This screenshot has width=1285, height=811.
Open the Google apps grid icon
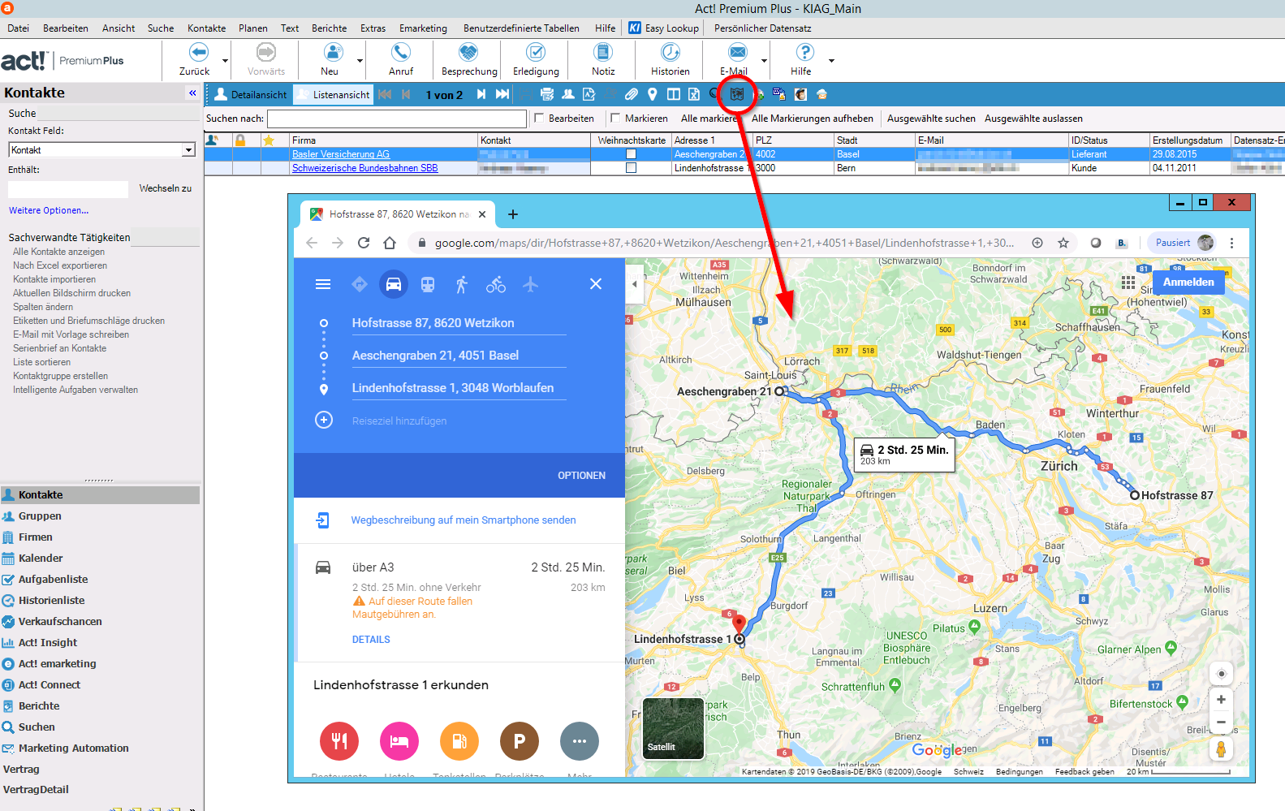point(1128,282)
